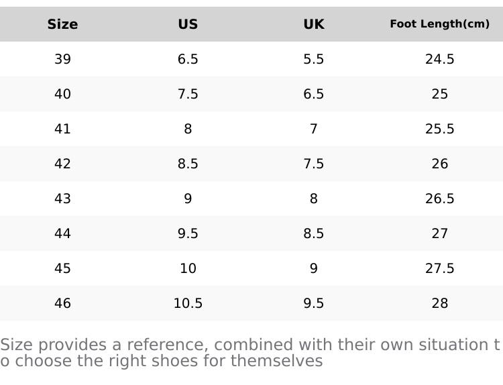Image resolution: width=503 pixels, height=385 pixels.
Task: Select size 46 cell
Action: (x=62, y=303)
